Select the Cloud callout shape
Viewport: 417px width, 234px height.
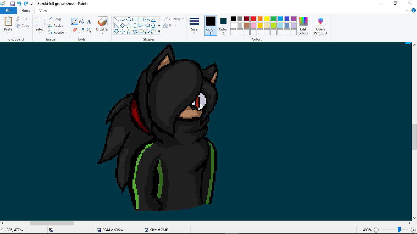[153, 31]
